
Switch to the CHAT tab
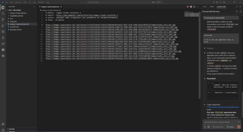[205, 7]
